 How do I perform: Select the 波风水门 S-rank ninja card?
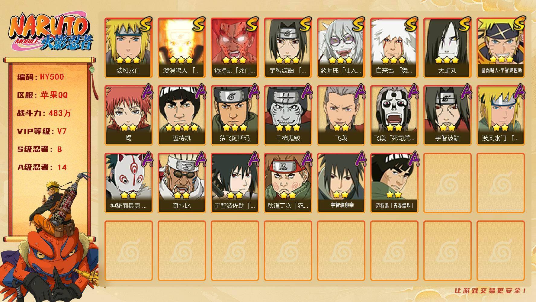pos(128,48)
